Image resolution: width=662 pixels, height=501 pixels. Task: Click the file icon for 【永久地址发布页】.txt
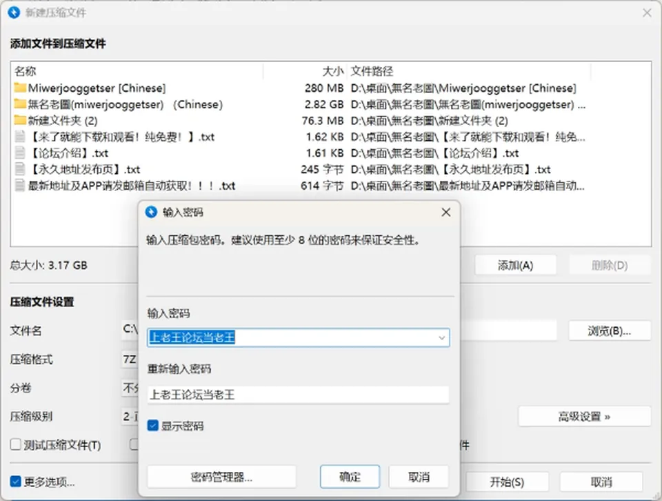[x=20, y=169]
